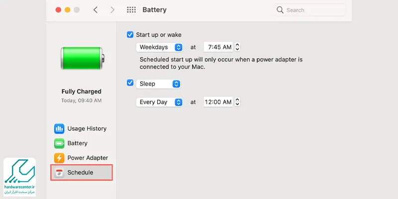Click the green Battery sidebar icon
Image resolution: width=398 pixels, height=199 pixels.
59,143
